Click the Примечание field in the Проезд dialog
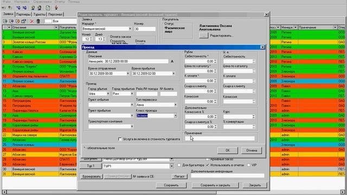 [220, 139]
